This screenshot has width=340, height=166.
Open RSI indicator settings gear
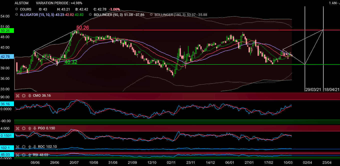click(24, 155)
